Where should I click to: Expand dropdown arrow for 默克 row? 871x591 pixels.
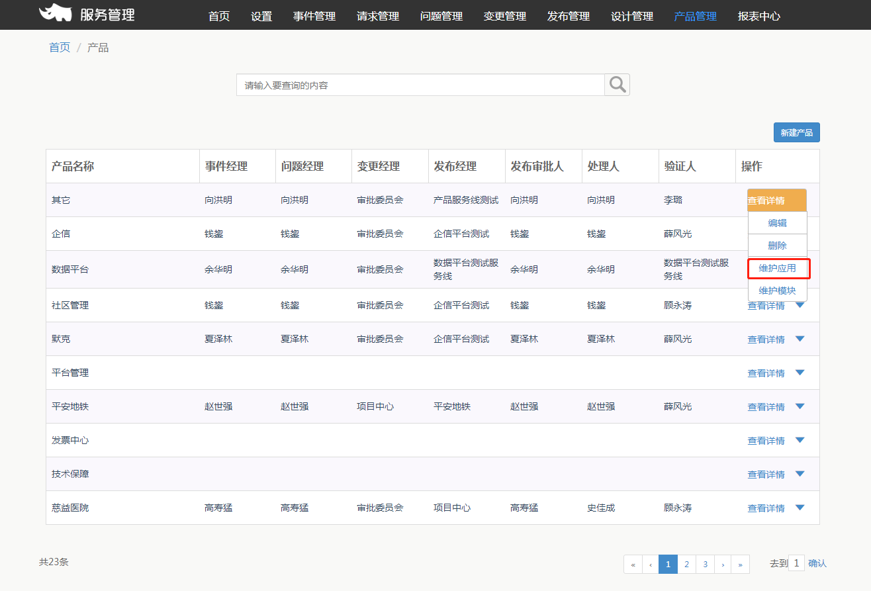[800, 339]
